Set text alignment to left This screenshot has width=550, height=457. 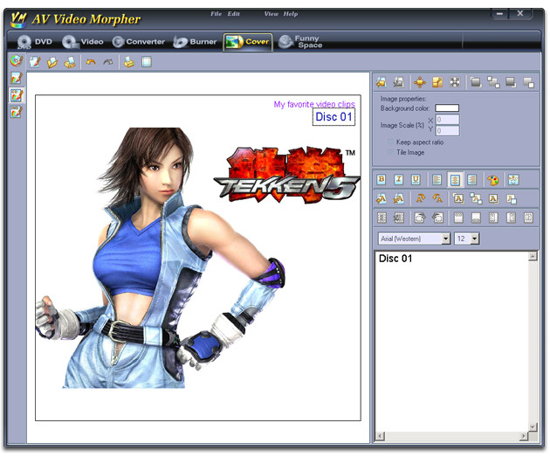tap(437, 180)
